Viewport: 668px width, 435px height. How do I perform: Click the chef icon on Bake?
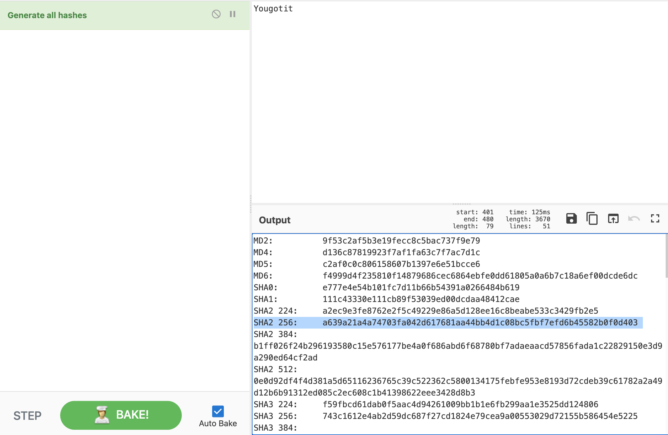(x=101, y=415)
